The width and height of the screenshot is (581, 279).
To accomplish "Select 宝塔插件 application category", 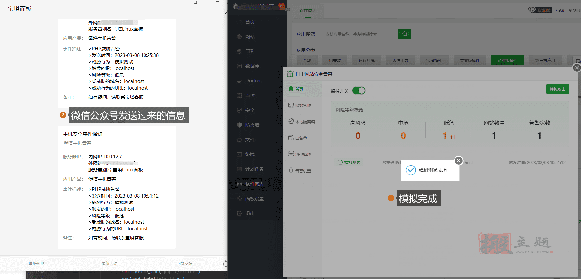I will [x=434, y=60].
